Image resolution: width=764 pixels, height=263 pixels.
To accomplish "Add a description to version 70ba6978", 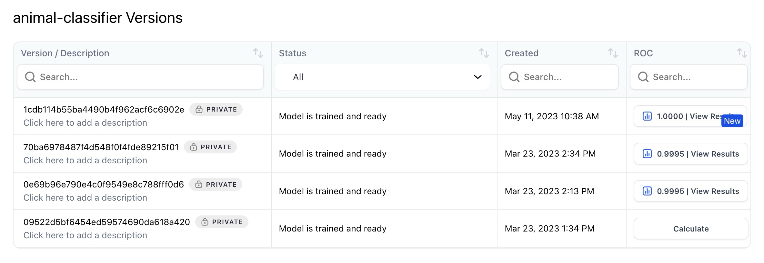I will [x=85, y=160].
